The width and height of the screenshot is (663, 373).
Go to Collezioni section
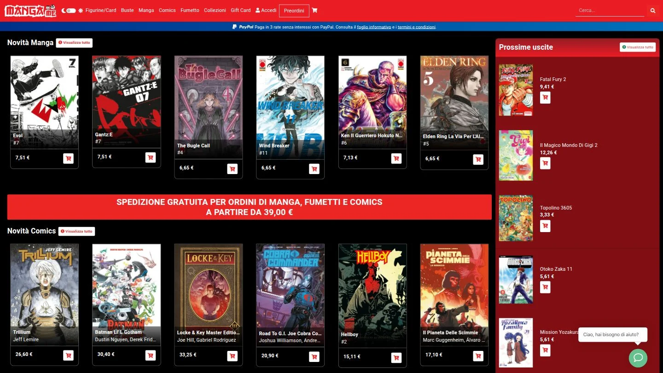click(x=215, y=10)
